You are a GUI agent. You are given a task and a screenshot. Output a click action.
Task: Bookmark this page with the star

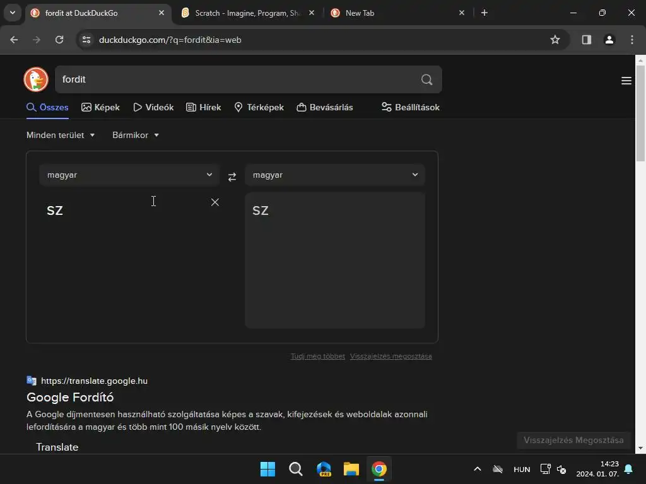[555, 40]
